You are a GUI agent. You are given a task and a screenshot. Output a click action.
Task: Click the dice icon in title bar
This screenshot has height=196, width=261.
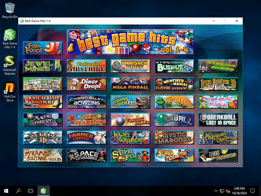(x=22, y=21)
